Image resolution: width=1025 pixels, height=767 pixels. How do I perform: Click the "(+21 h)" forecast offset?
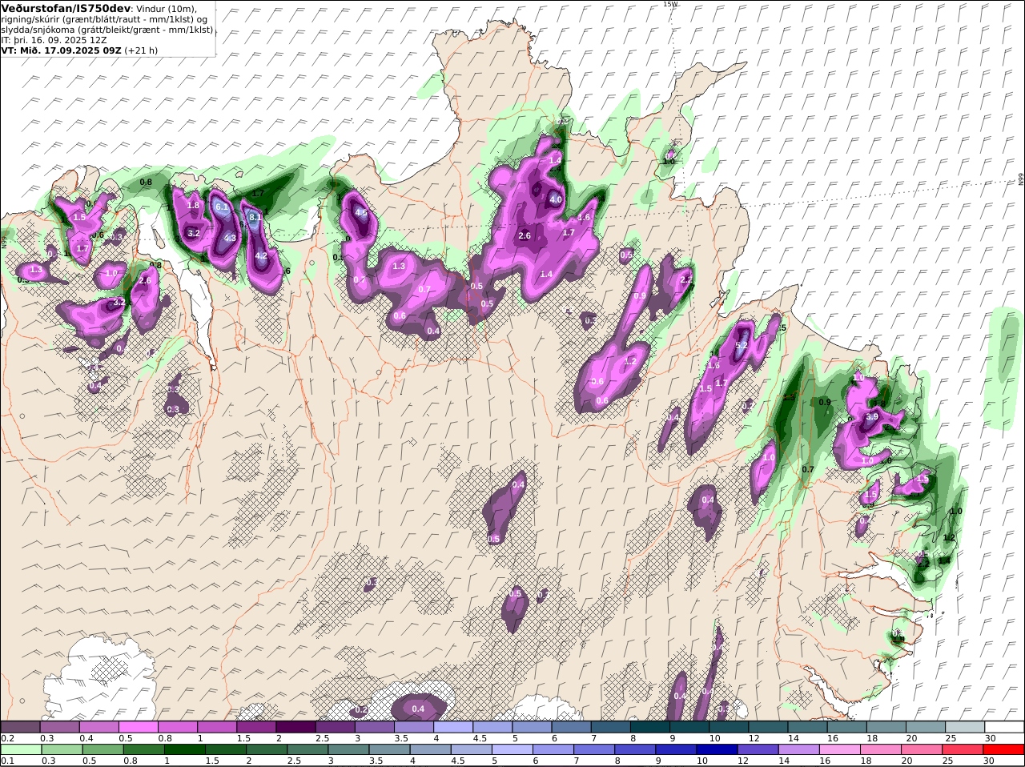(141, 50)
